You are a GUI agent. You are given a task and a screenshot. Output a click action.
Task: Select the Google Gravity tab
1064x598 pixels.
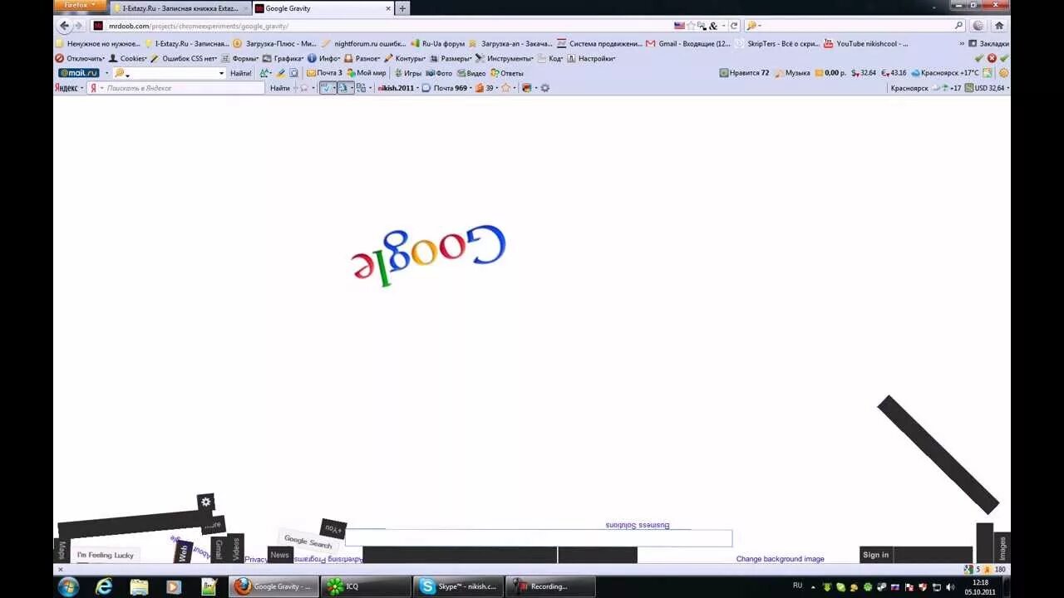322,8
